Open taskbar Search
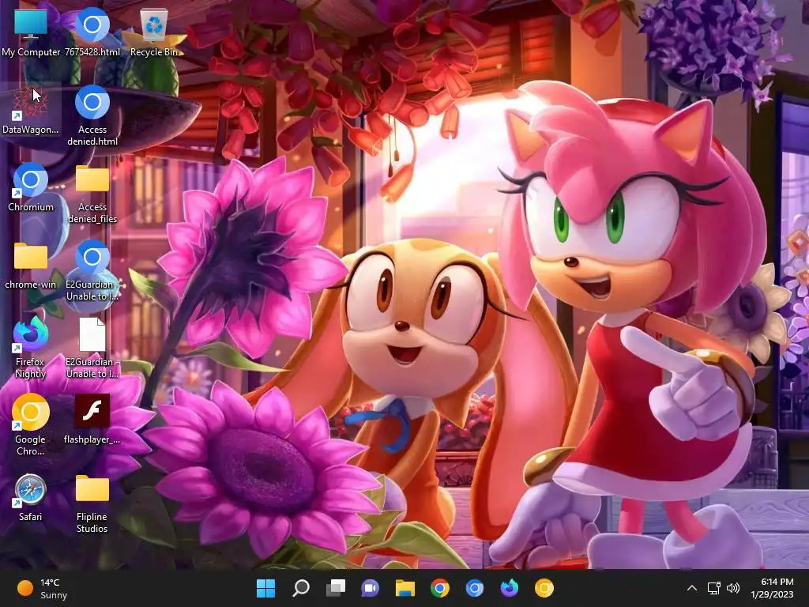Viewport: 809px width, 607px height. tap(301, 588)
